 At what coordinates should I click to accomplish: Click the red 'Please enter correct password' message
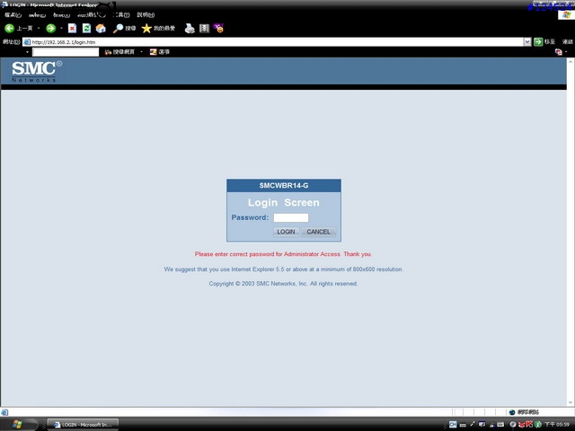coord(283,254)
